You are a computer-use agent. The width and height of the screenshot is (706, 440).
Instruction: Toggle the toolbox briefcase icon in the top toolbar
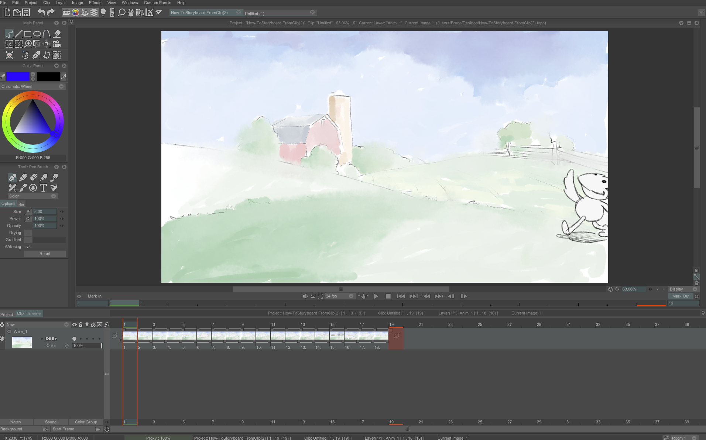(x=66, y=13)
